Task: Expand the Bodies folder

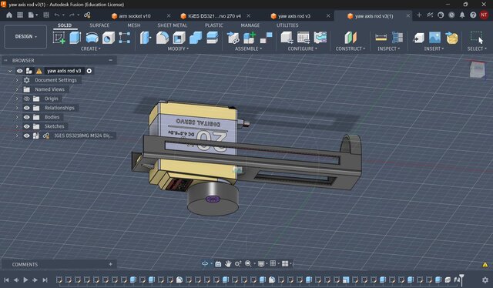Action: [x=17, y=117]
